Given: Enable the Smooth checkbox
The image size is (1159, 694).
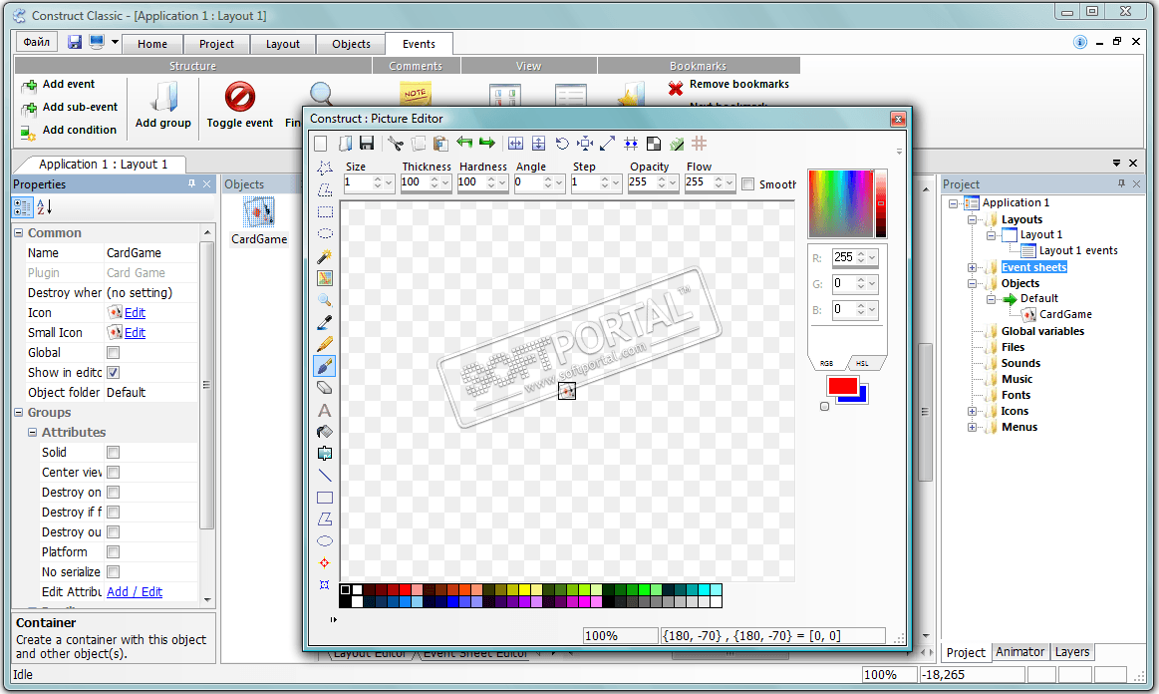Looking at the screenshot, I should coord(748,184).
